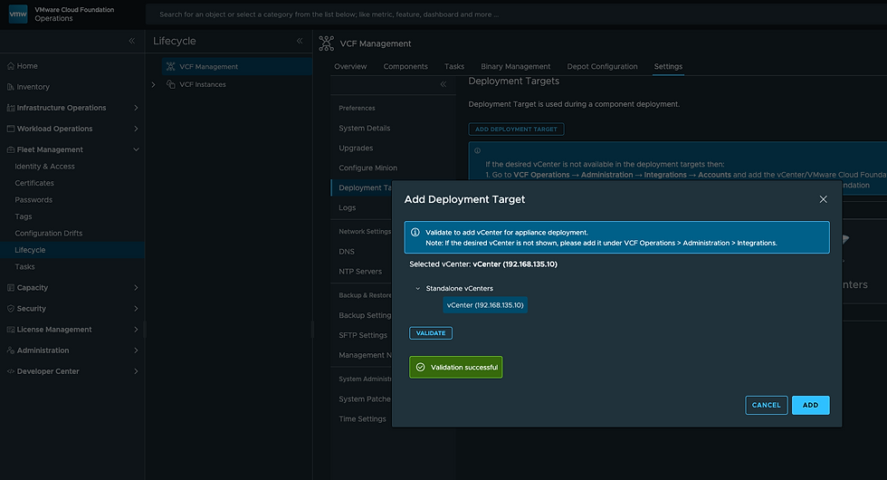Viewport: 887px width, 480px height.
Task: Open Passwords in sidebar
Action: pyautogui.click(x=33, y=200)
